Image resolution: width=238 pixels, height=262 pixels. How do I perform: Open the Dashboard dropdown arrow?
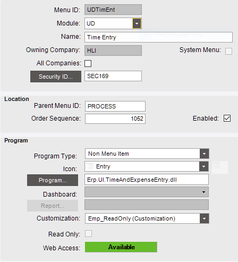[203, 192]
